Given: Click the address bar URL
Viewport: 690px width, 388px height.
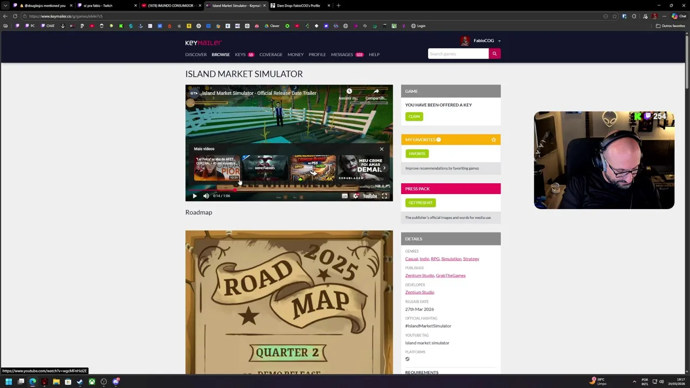Looking at the screenshot, I should [66, 16].
